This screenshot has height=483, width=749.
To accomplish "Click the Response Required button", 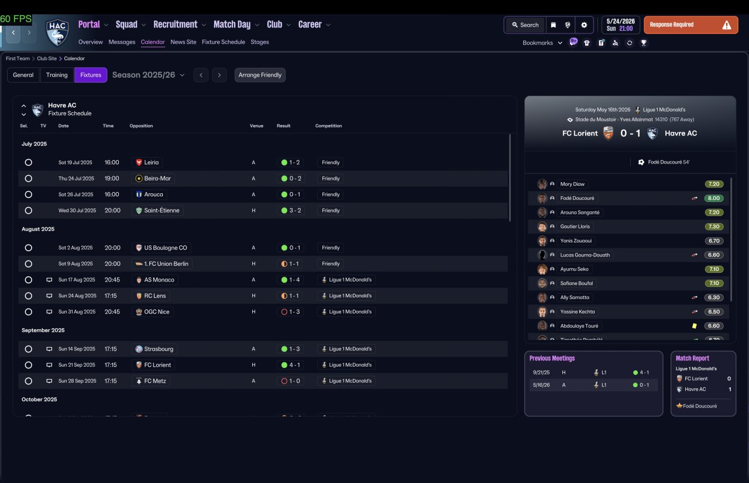I will [691, 25].
